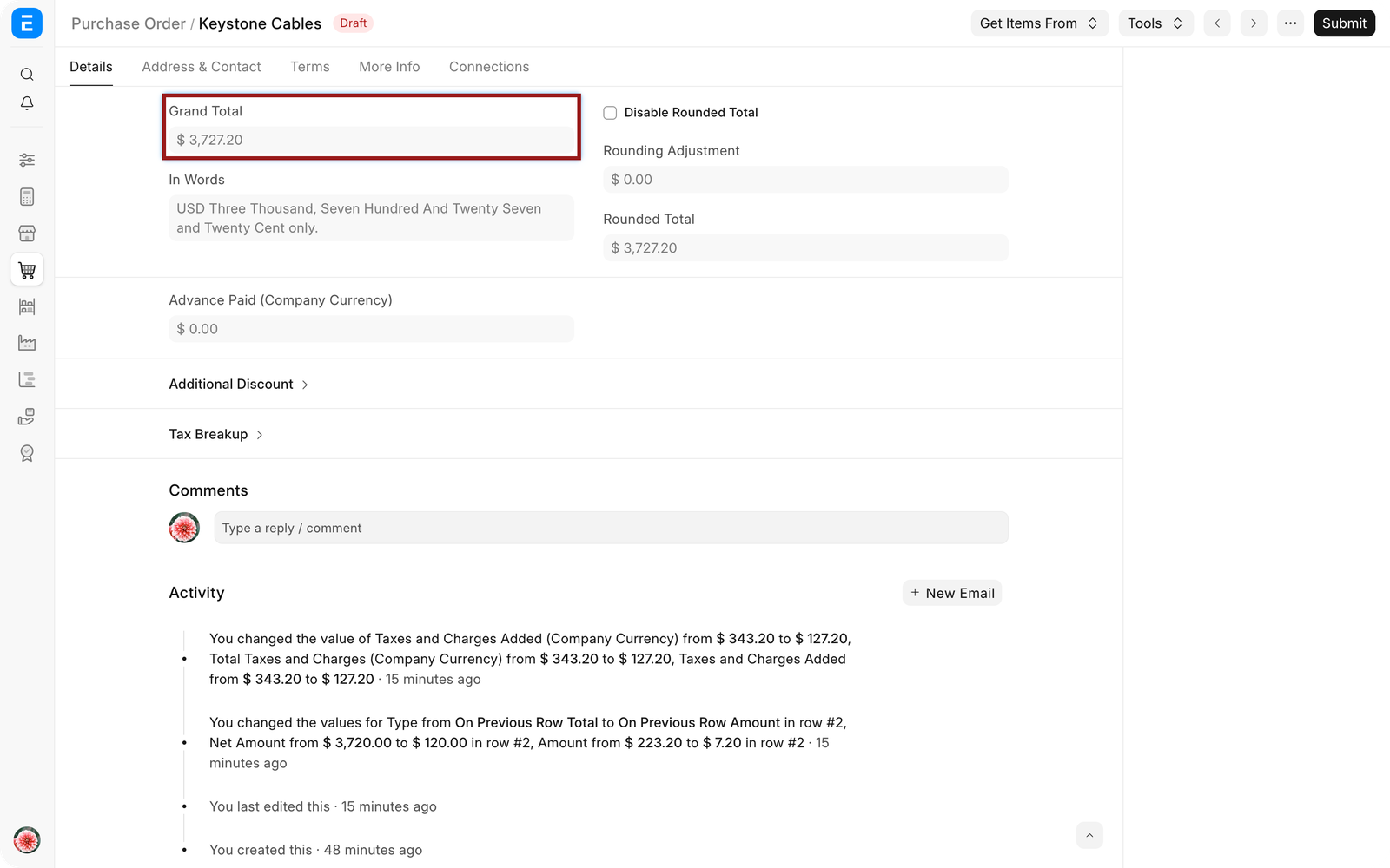Expand the Tax Breakup section

click(x=216, y=434)
